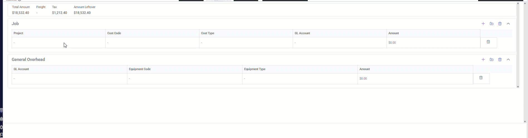Screen dimensions: 528x138
Task: Select GL Account cell in General Overhead row
Action: point(69,78)
